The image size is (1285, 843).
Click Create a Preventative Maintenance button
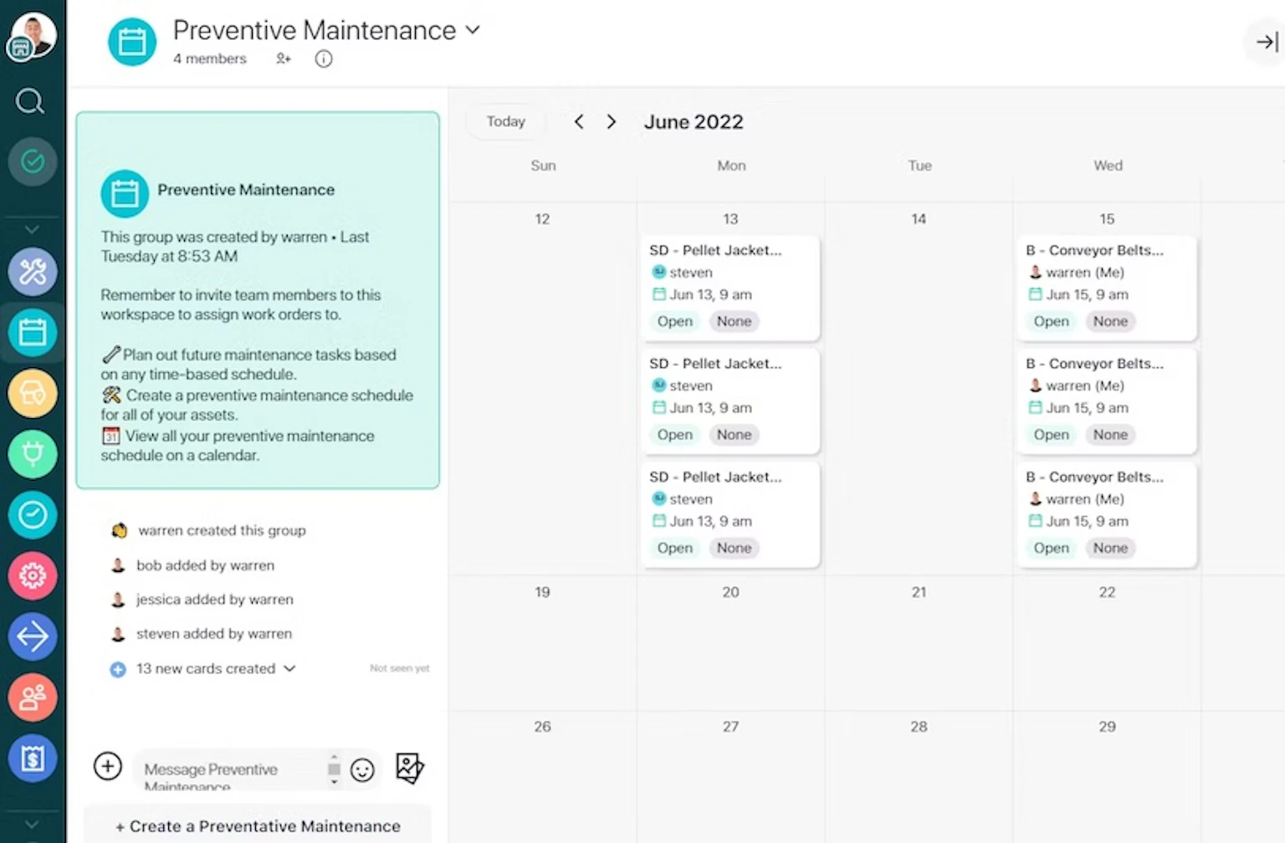tap(258, 825)
